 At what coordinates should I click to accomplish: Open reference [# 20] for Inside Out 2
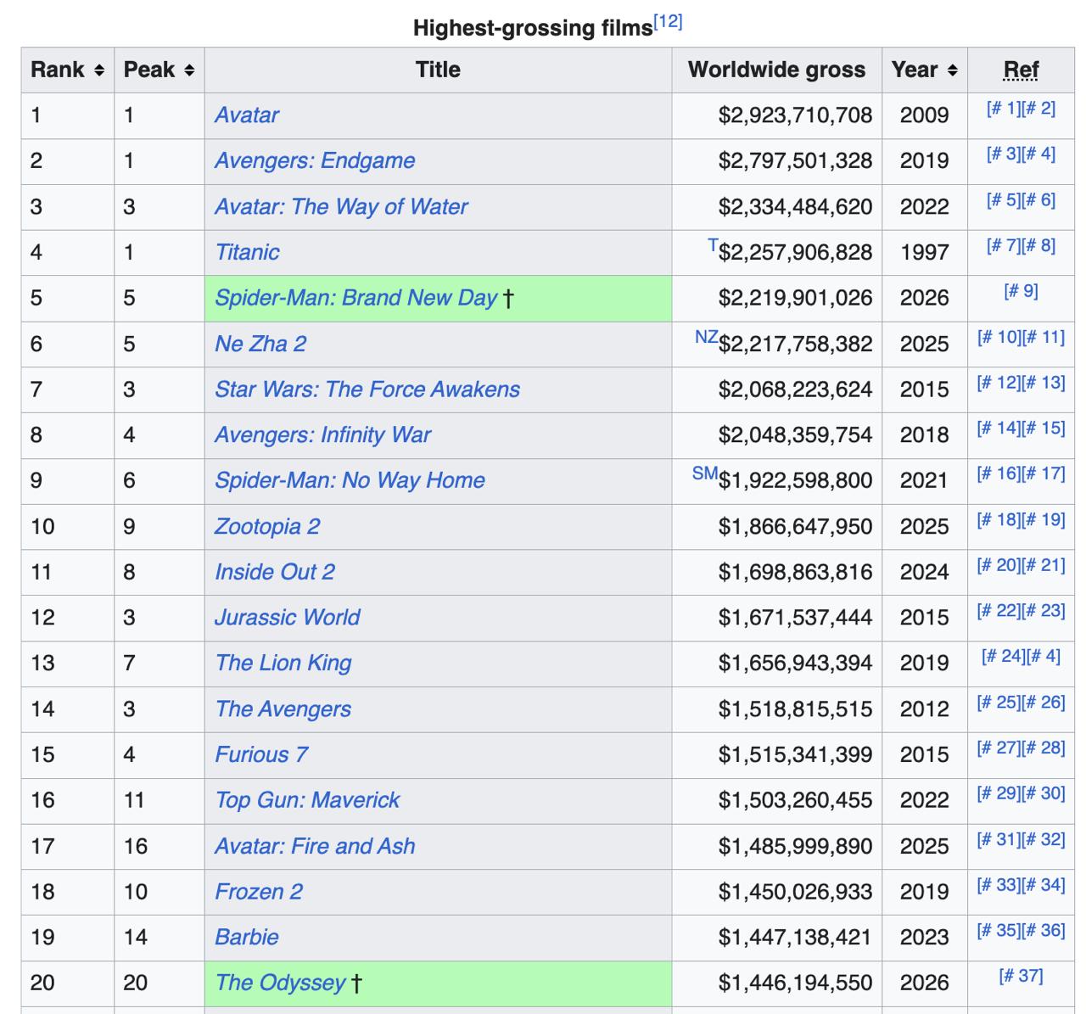(999, 566)
